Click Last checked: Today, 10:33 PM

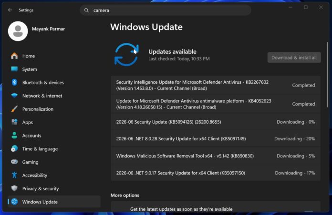[x=179, y=59]
